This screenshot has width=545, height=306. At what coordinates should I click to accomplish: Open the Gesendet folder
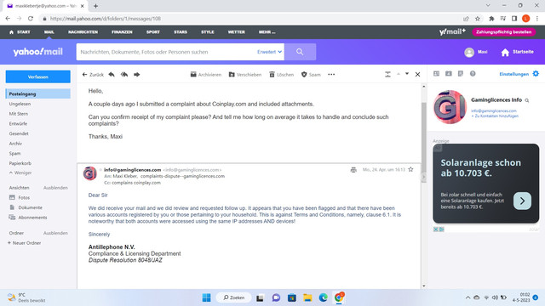(19, 133)
